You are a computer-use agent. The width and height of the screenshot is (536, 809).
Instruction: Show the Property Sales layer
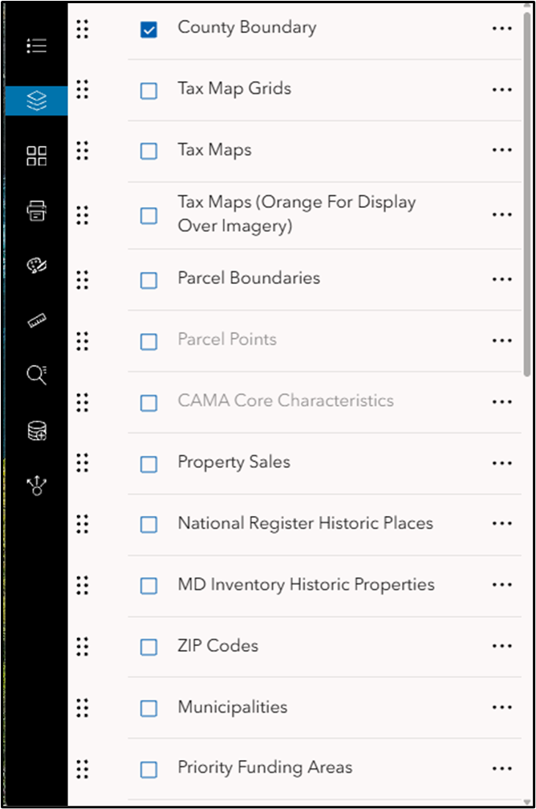click(148, 463)
